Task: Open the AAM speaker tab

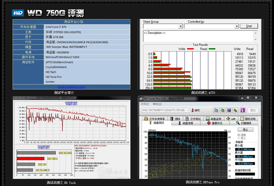Action: coord(231,119)
